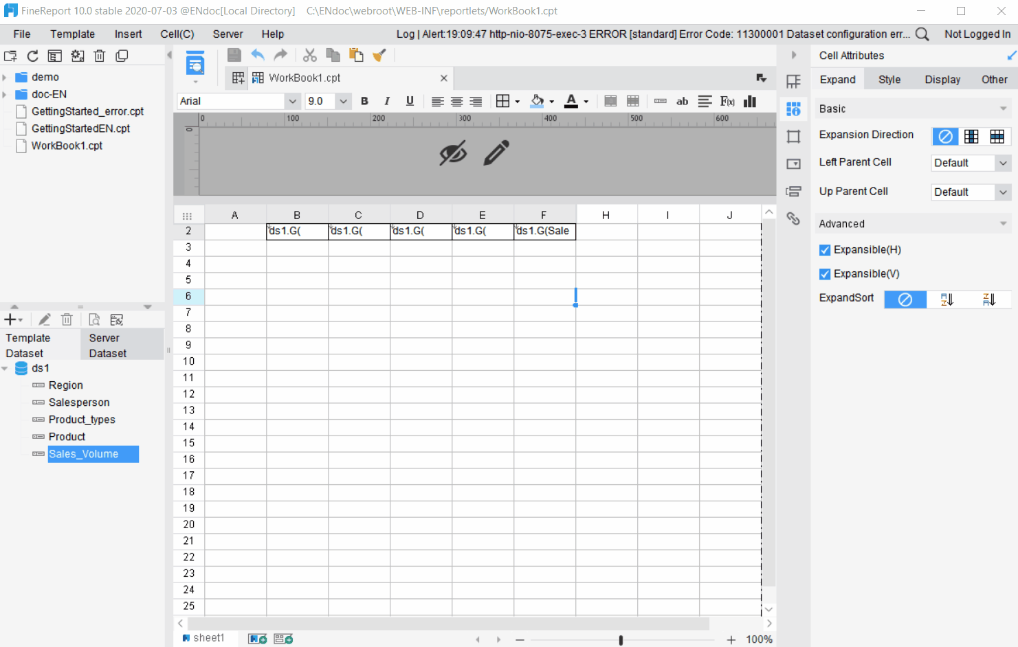Click the zoom slider handle

click(621, 640)
